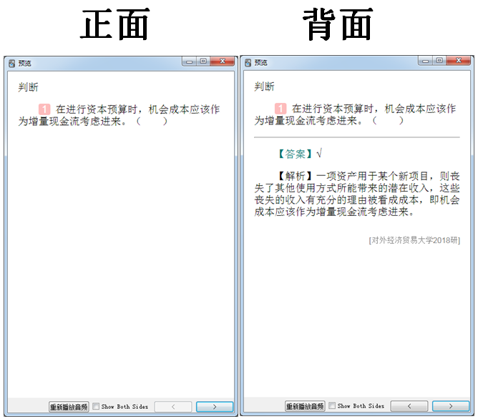
Task: Enable Show Both Sides in right window
Action: pyautogui.click(x=332, y=406)
